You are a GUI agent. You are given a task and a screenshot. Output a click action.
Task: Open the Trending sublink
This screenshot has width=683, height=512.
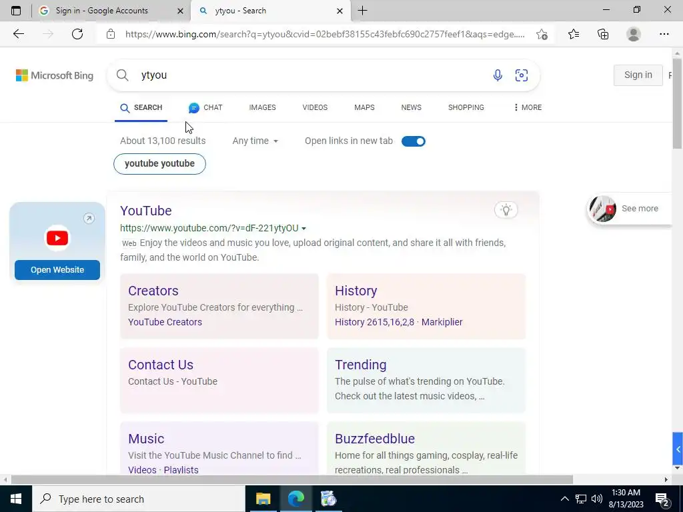pos(361,365)
